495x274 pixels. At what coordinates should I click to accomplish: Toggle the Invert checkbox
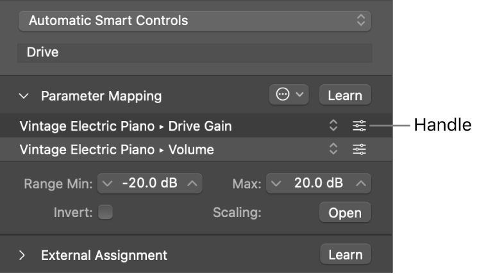106,213
